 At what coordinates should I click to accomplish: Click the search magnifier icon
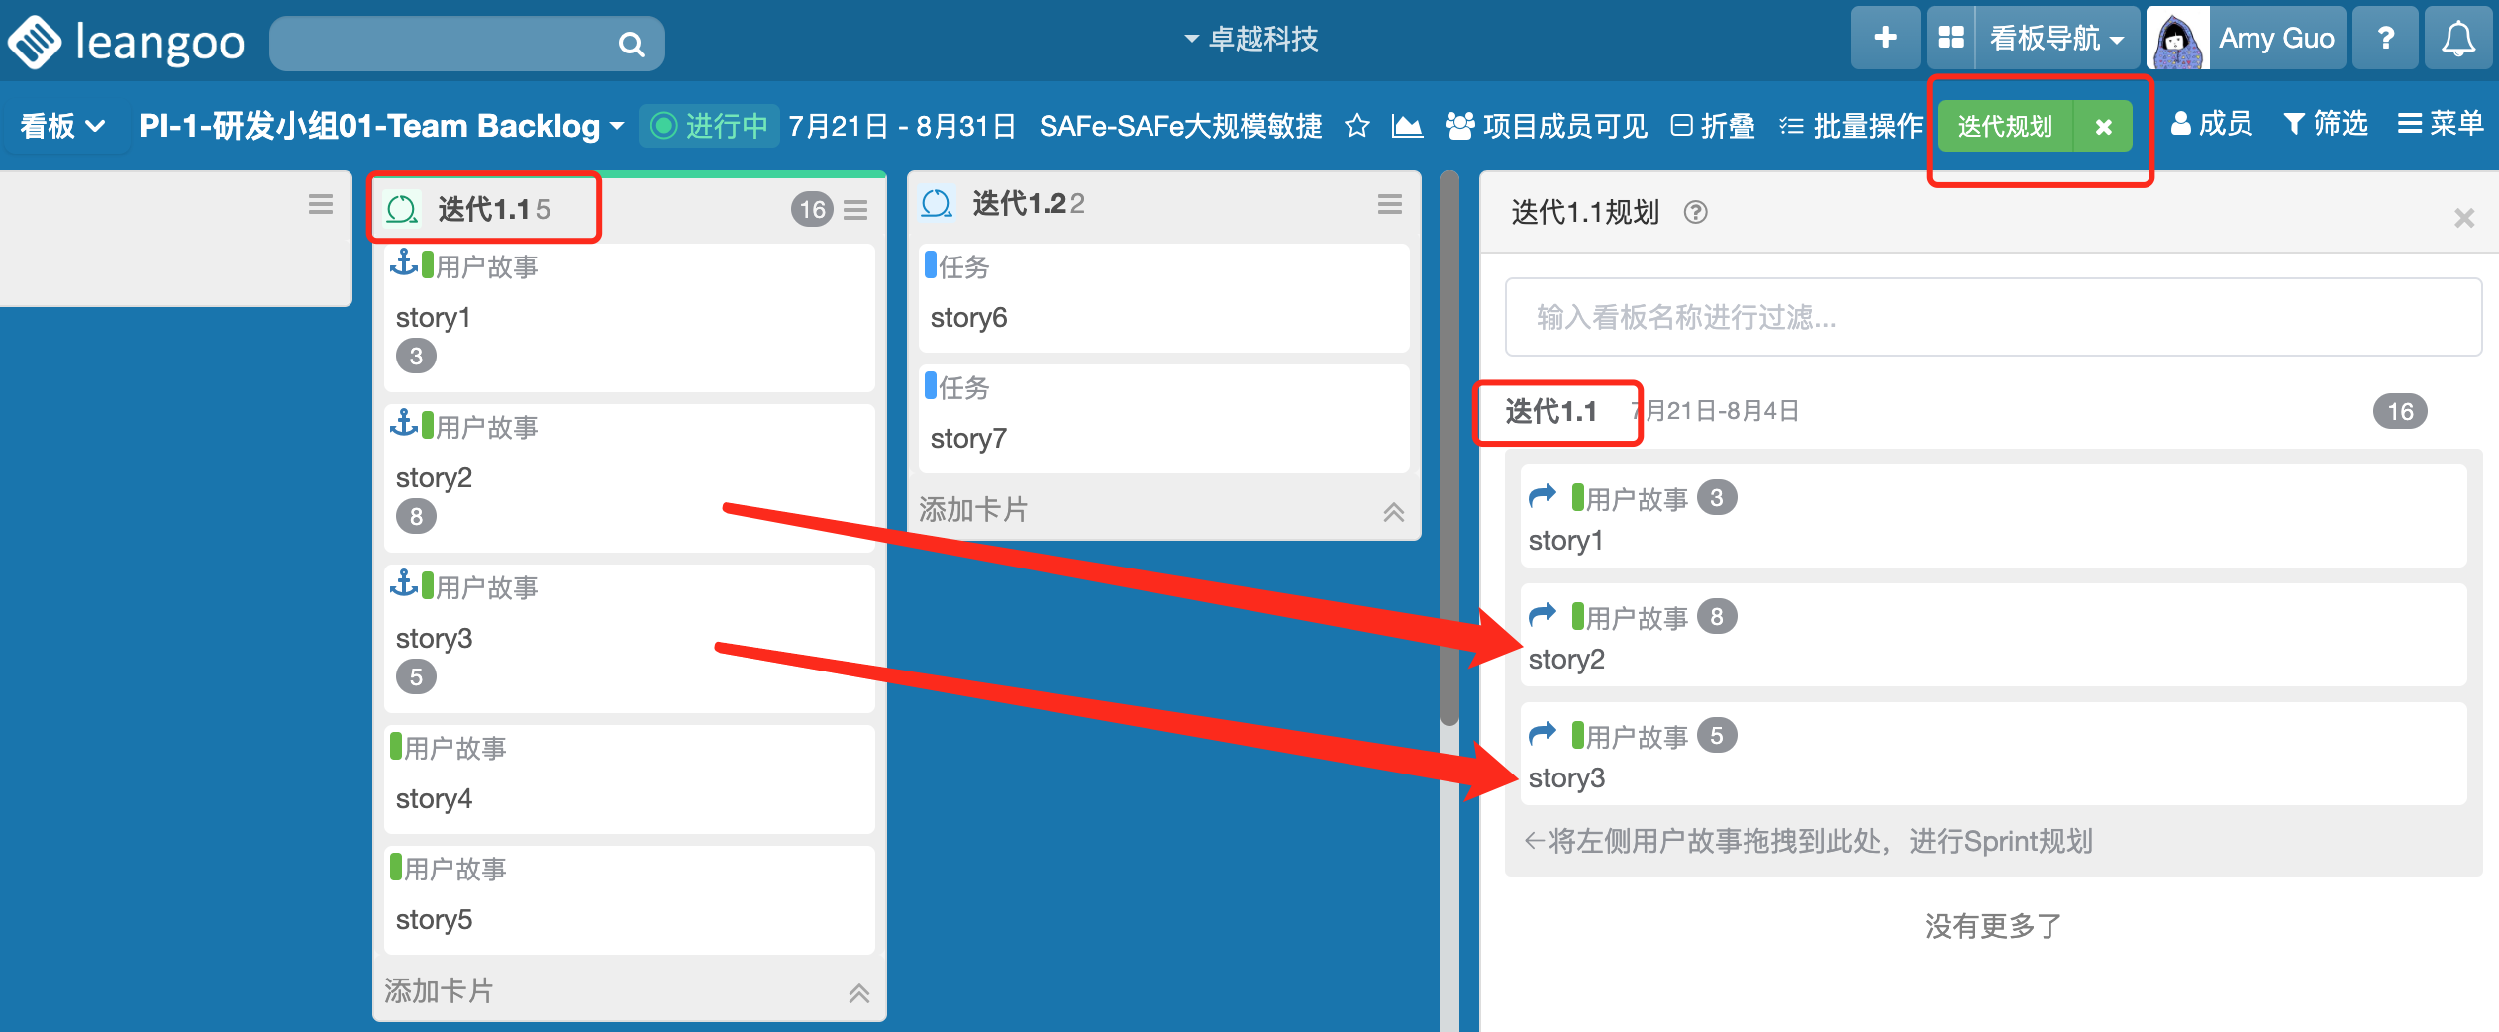(631, 44)
